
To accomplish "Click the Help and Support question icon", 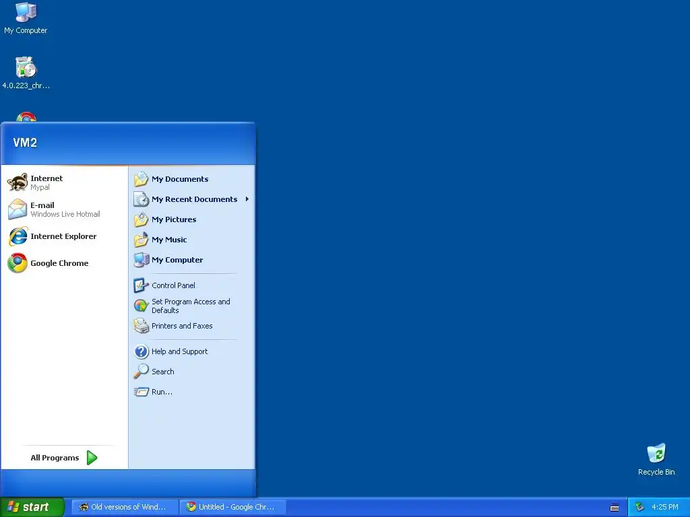I will click(x=142, y=351).
